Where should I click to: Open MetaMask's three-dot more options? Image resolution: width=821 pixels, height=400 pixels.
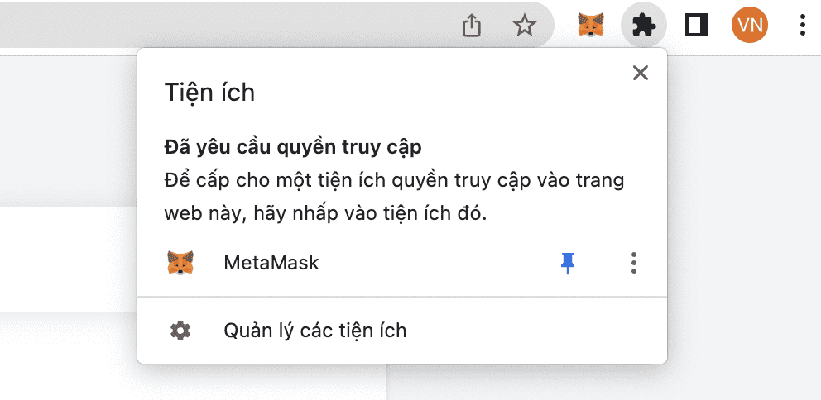pyautogui.click(x=634, y=264)
